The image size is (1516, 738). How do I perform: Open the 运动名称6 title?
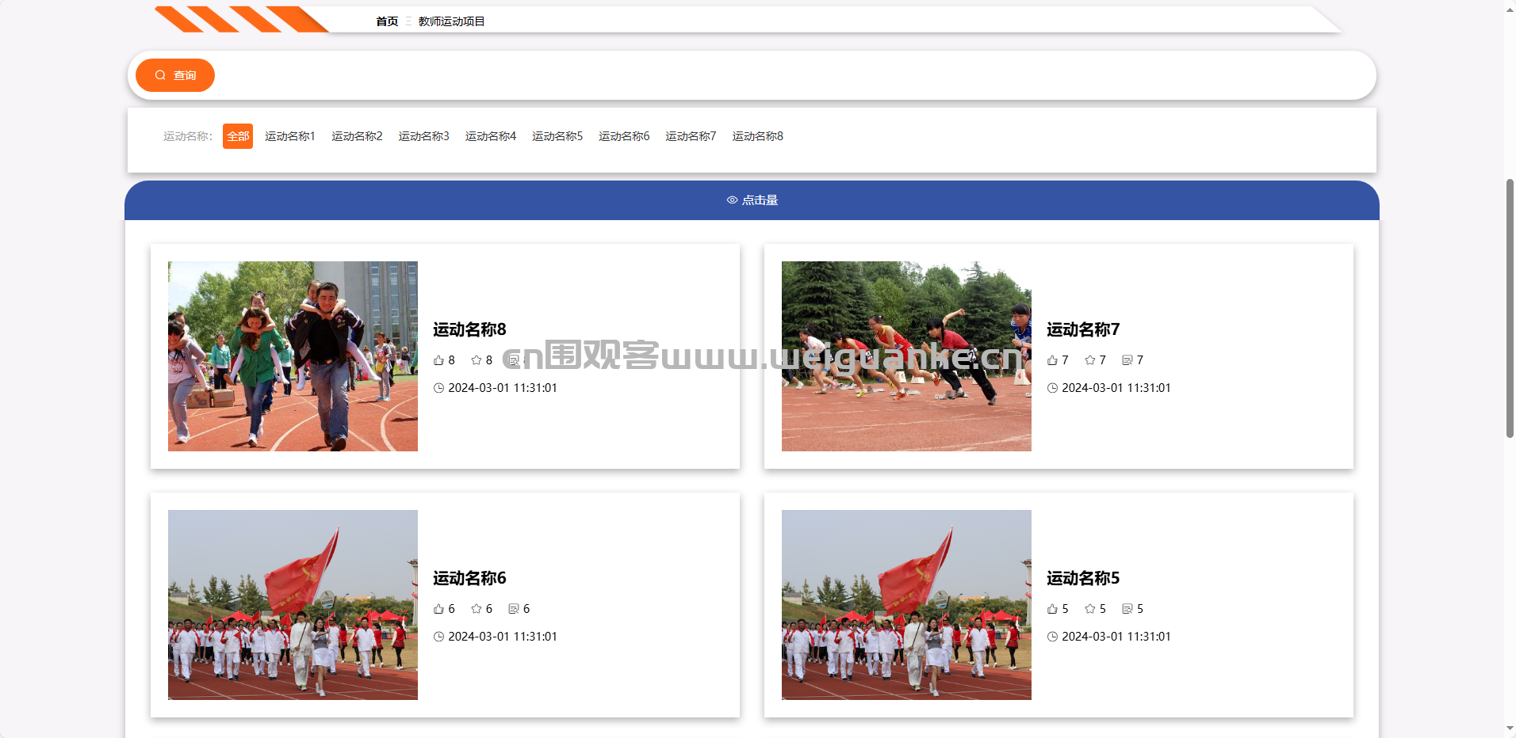pyautogui.click(x=469, y=578)
